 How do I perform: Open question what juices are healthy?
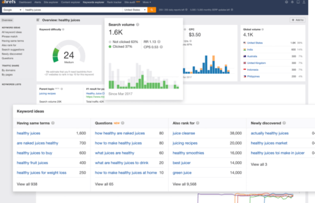pyautogui.click(x=114, y=153)
